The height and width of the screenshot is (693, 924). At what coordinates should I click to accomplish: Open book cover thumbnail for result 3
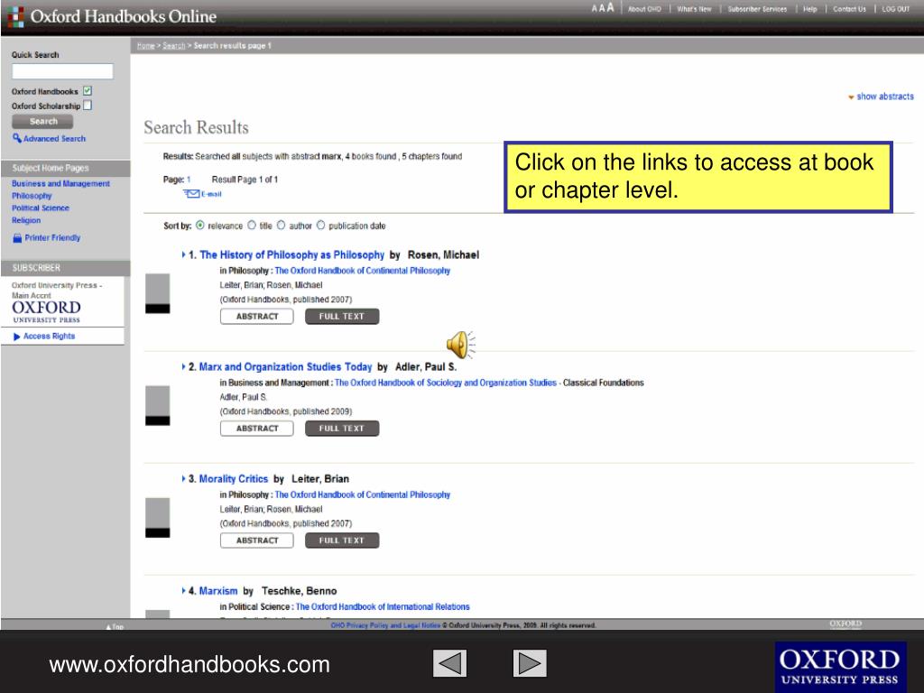(157, 517)
